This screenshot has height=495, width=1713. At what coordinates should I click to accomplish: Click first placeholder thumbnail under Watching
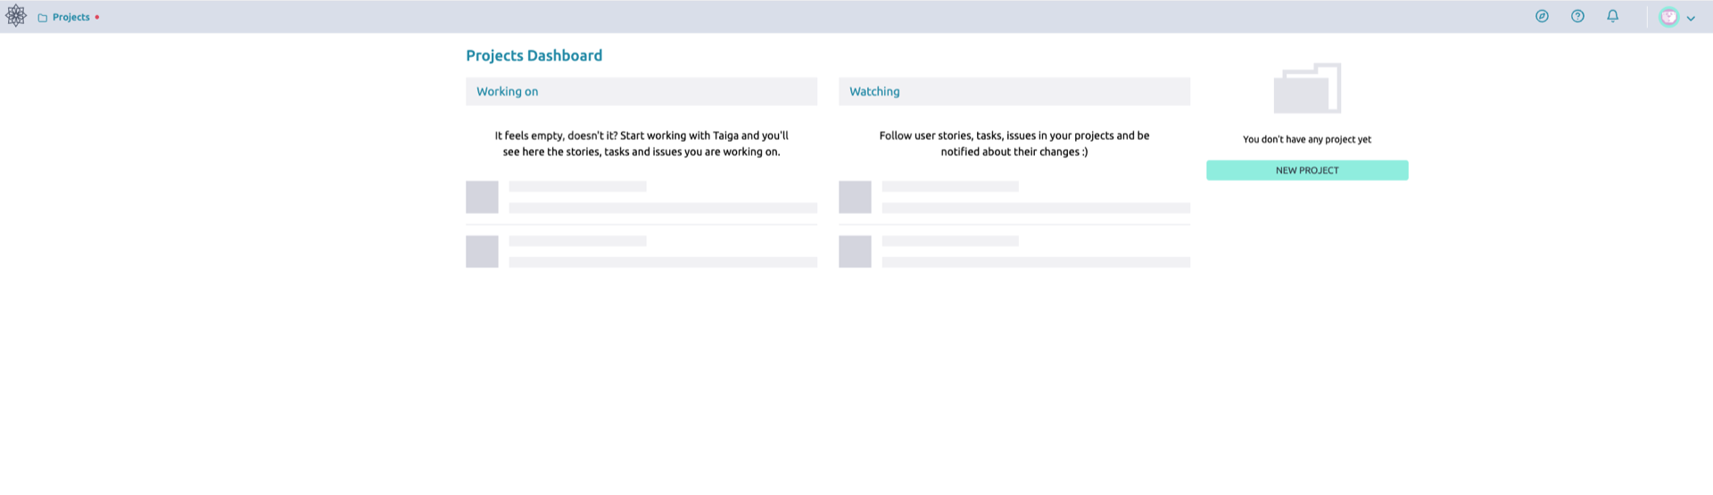855,197
